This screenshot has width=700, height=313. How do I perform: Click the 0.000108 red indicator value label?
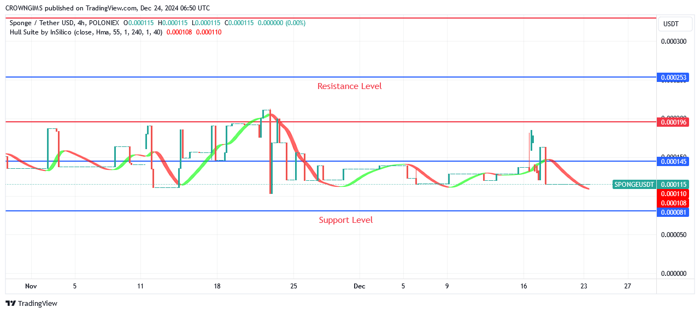click(x=673, y=203)
